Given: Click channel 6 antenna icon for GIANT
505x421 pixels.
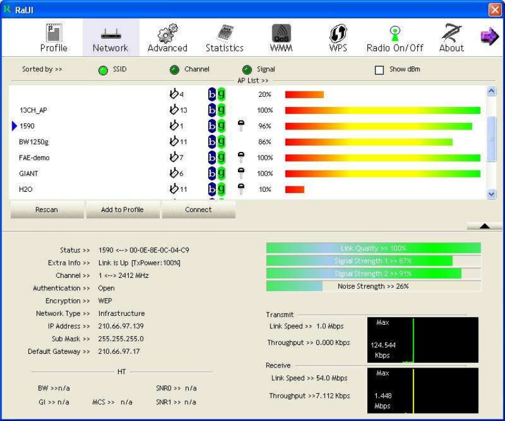Looking at the screenshot, I should 174,173.
